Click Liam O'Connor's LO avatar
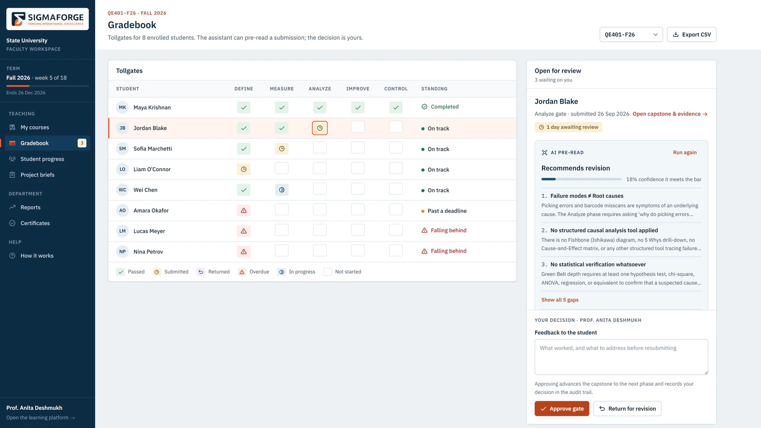Screen dimensions: 761x428 click(x=122, y=169)
